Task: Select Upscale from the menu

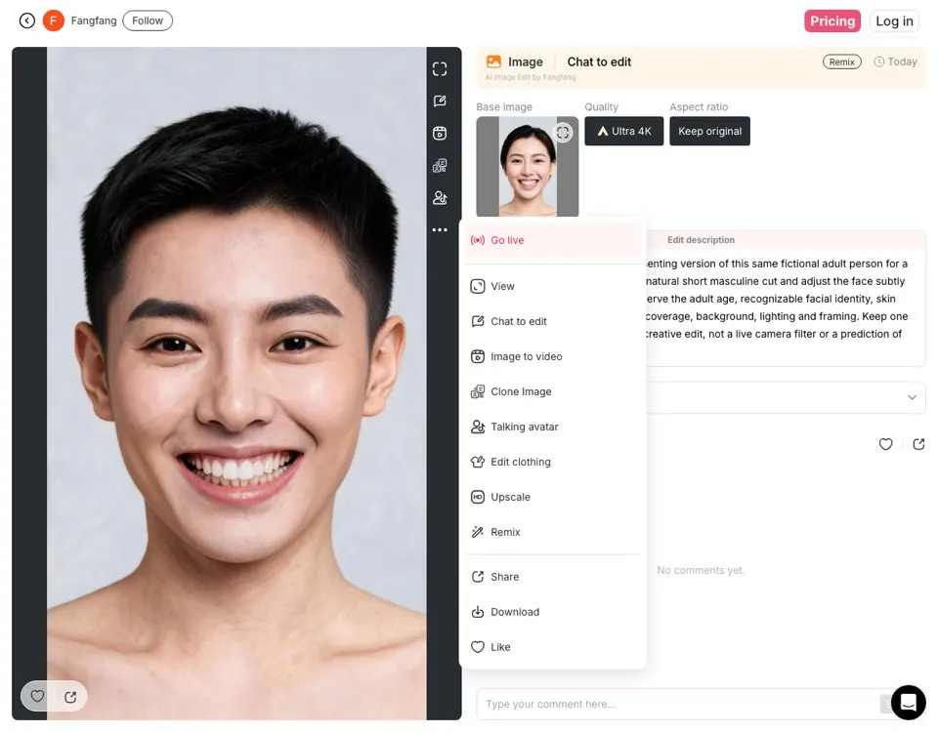Action: pos(553,497)
